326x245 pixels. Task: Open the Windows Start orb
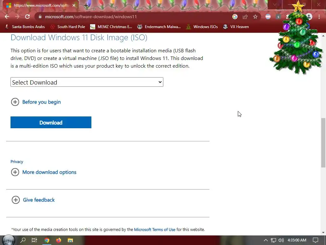point(8,240)
